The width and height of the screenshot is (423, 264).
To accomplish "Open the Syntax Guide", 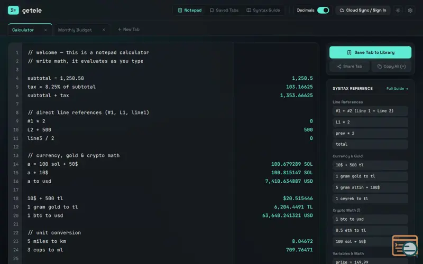I will [263, 10].
